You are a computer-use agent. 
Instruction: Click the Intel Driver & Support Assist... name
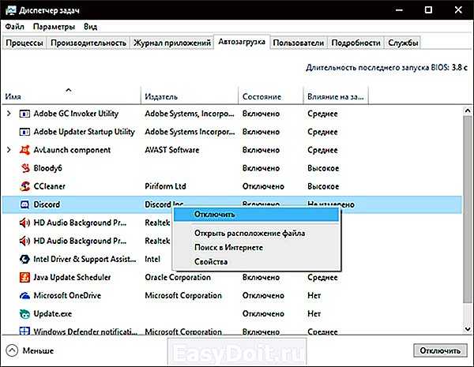coord(85,259)
